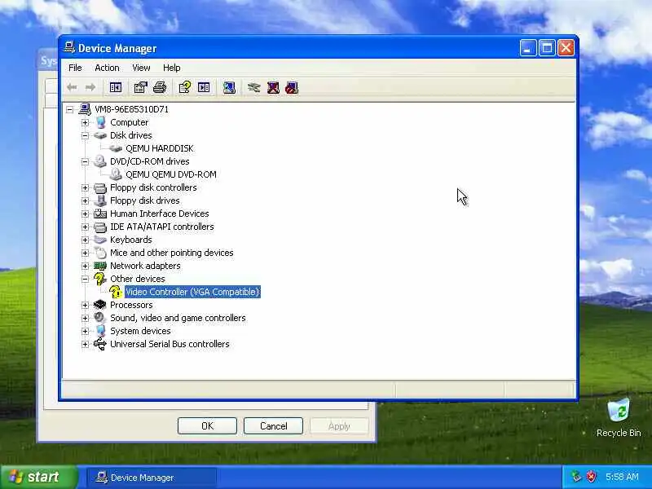Expand Floppy disk controllers
The width and height of the screenshot is (652, 489).
coord(86,188)
